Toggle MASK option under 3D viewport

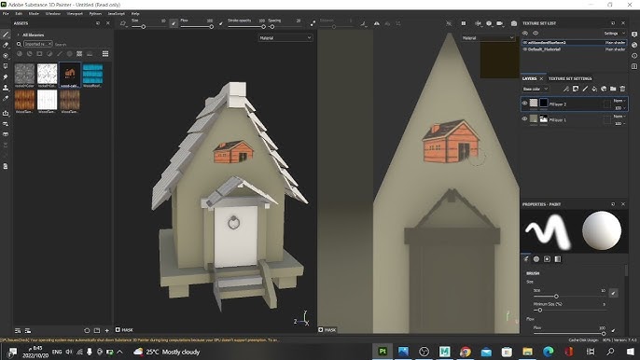coord(124,330)
